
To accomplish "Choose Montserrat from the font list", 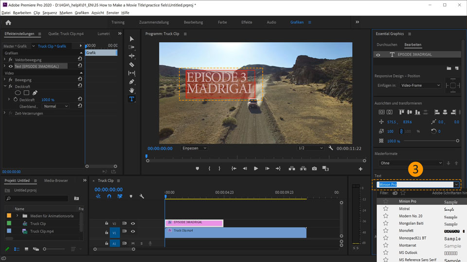I will (x=409, y=246).
